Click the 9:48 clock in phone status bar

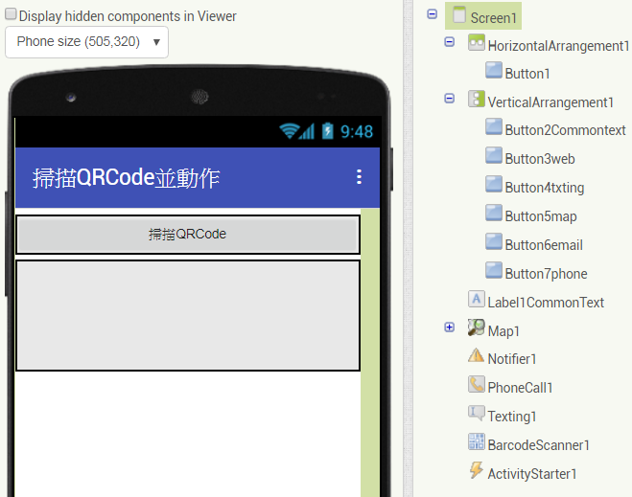[x=357, y=131]
